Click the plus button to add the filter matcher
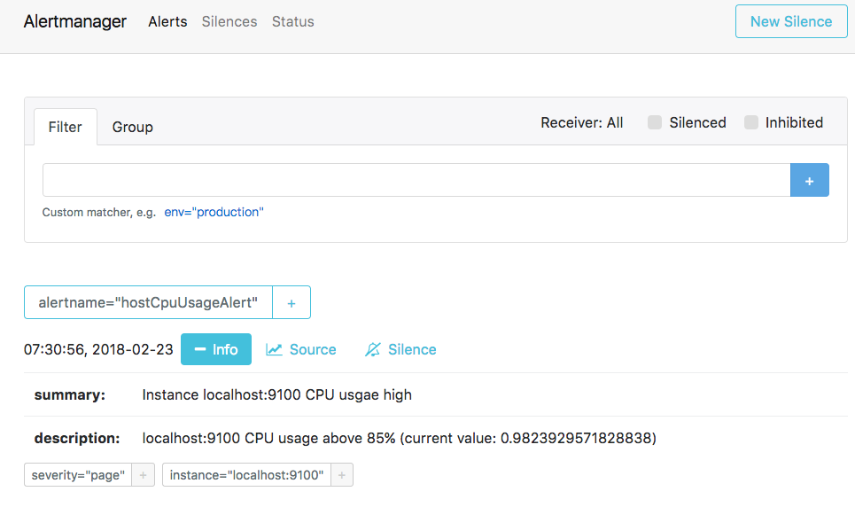Viewport: 855px width, 507px height. [809, 180]
